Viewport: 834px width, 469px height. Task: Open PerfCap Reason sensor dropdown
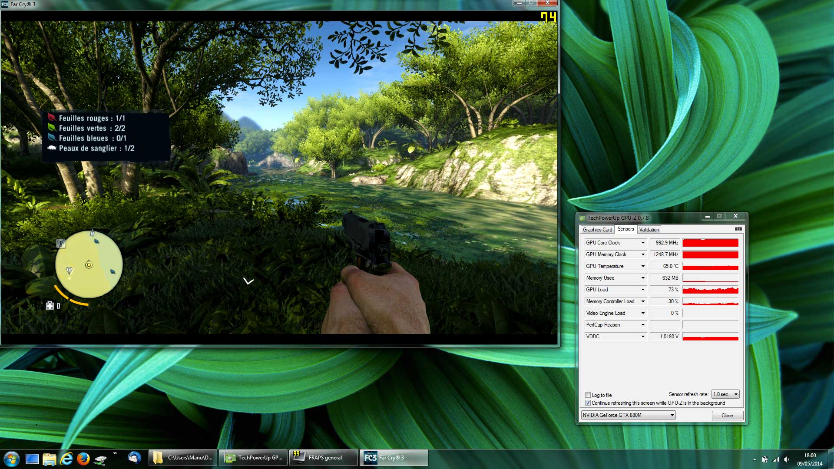tap(643, 325)
